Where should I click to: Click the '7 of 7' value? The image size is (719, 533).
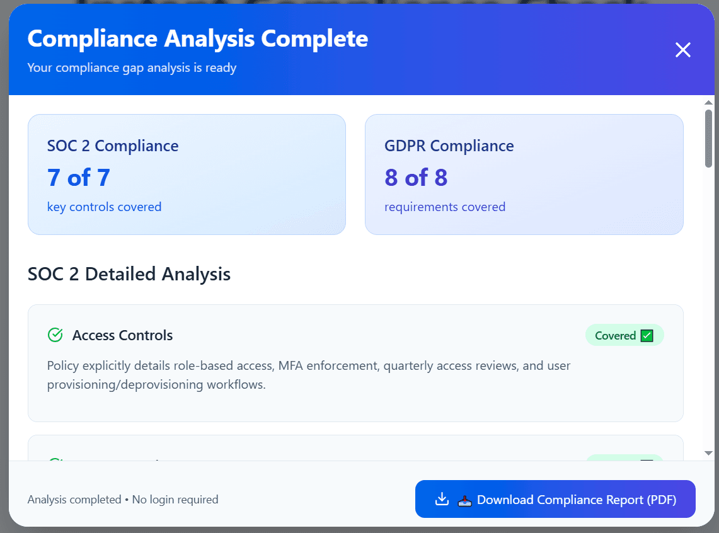click(x=78, y=178)
